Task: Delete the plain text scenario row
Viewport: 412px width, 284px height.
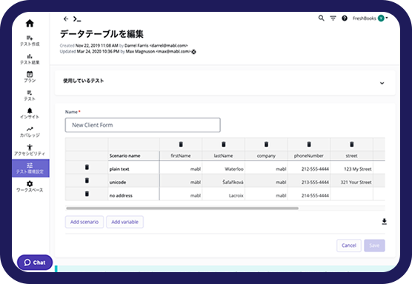Action: tap(87, 167)
